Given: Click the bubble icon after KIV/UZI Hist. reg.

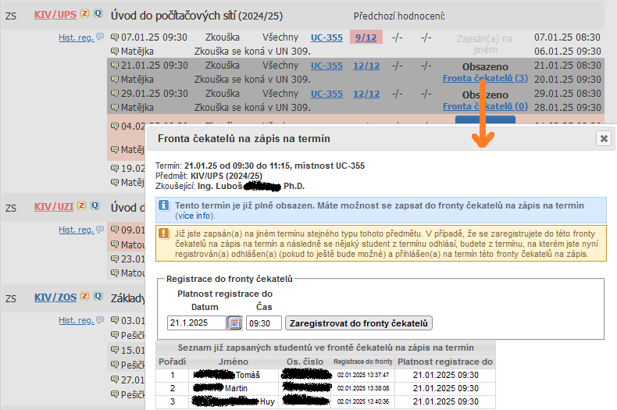Looking at the screenshot, I should 100,229.
